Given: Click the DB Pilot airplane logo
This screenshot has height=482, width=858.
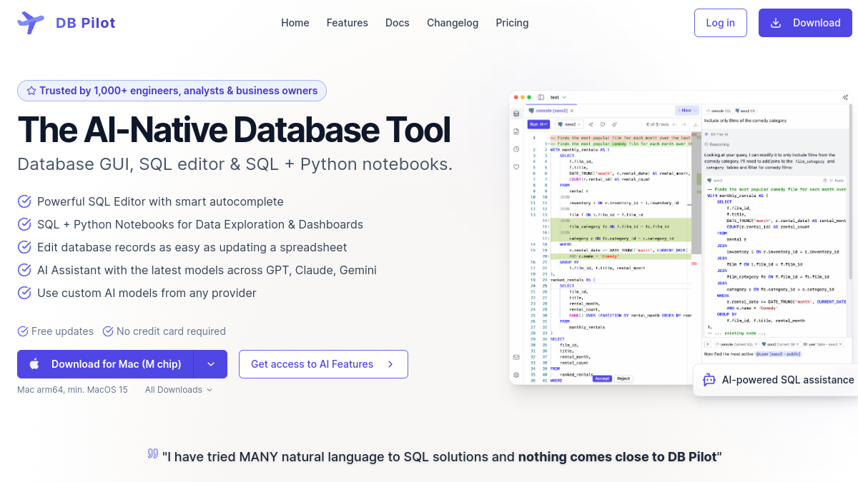Looking at the screenshot, I should tap(31, 23).
